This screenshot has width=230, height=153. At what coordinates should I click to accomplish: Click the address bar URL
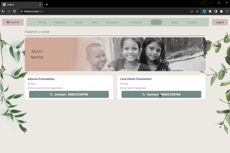click(34, 11)
